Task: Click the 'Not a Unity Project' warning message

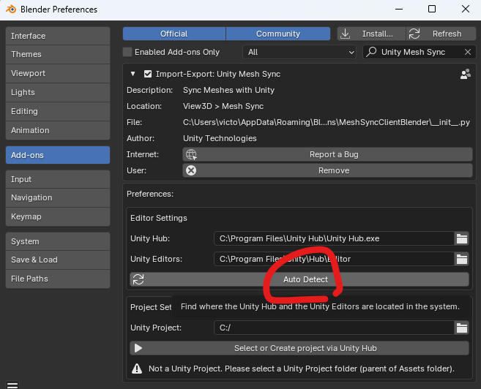Action: pos(301,369)
